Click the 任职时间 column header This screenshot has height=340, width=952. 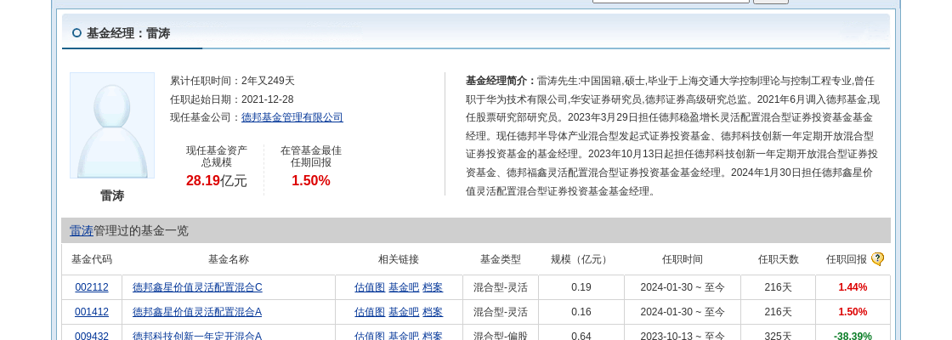pos(683,259)
